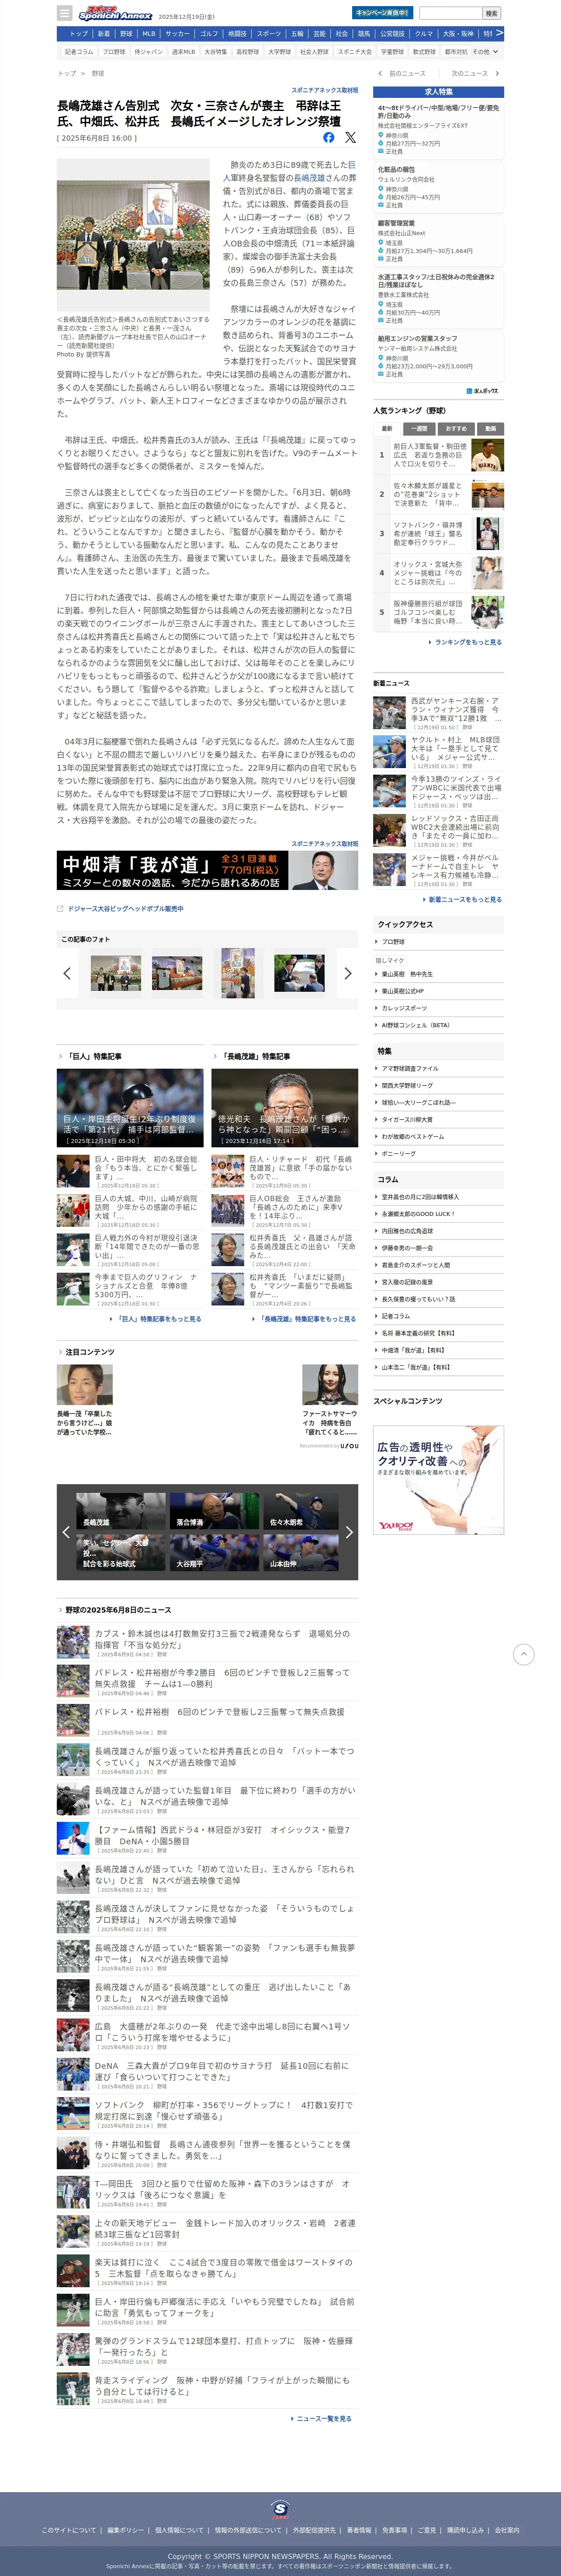Viewport: 561px width, 2576px height.
Task: Open 徳光和夫 featured article image
Action: coord(284,1108)
